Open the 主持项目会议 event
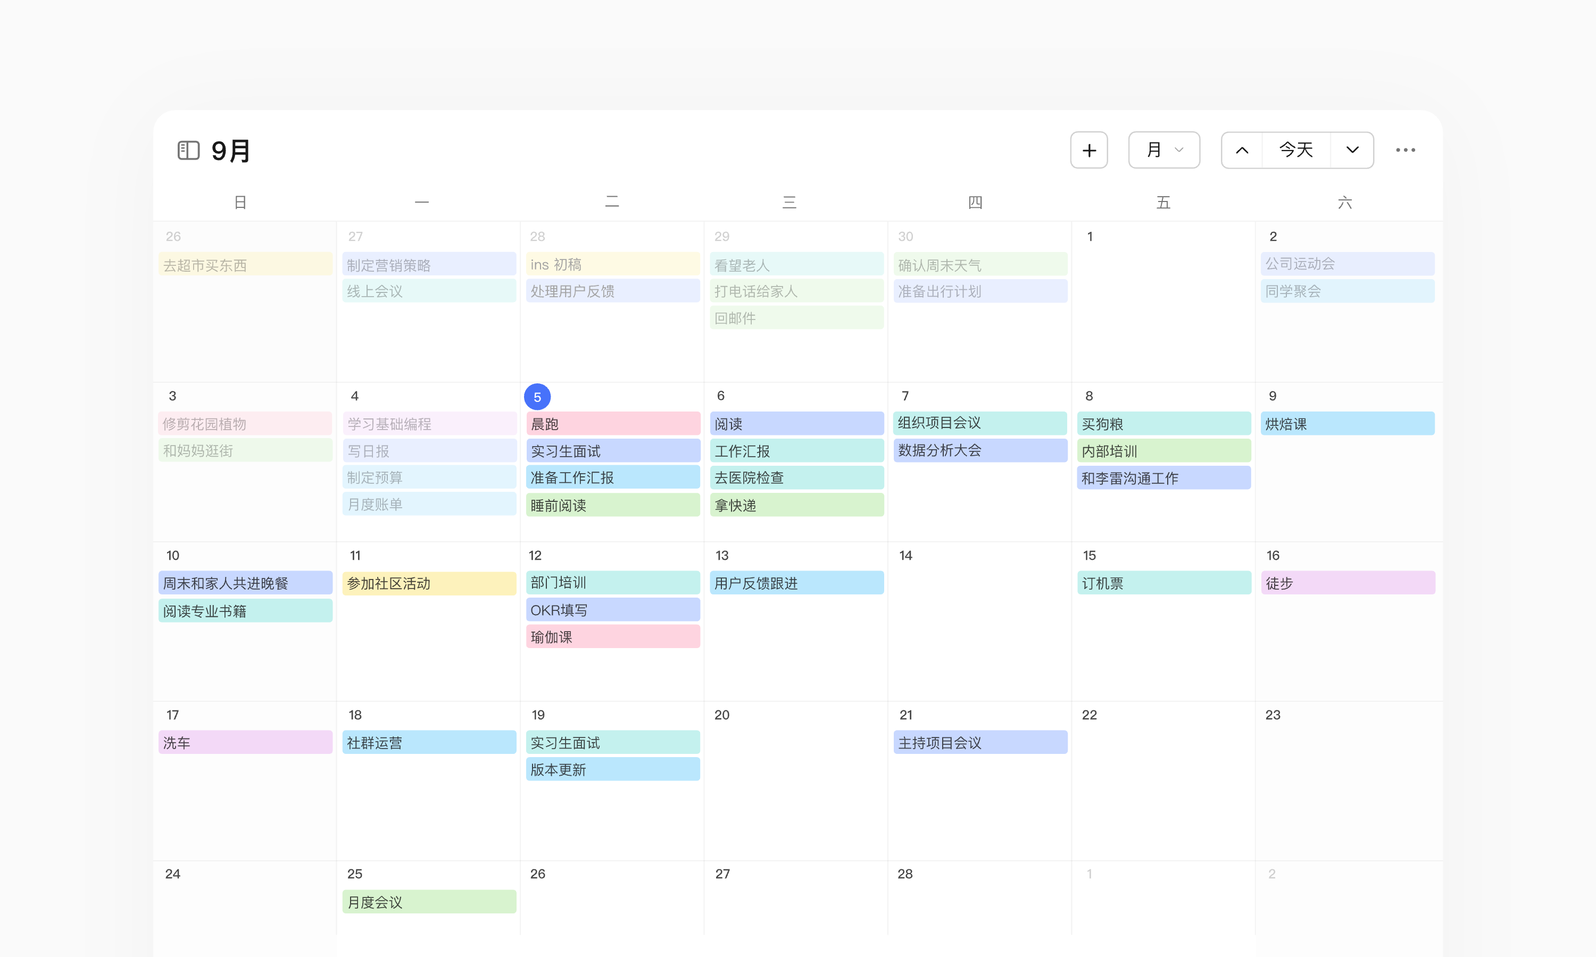 click(x=979, y=742)
